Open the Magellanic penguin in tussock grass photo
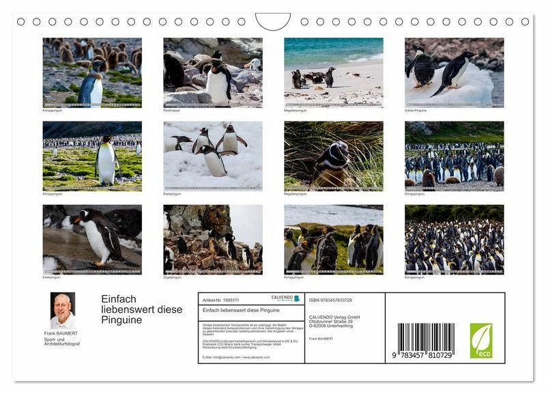The height and width of the screenshot is (394, 546). click(334, 156)
